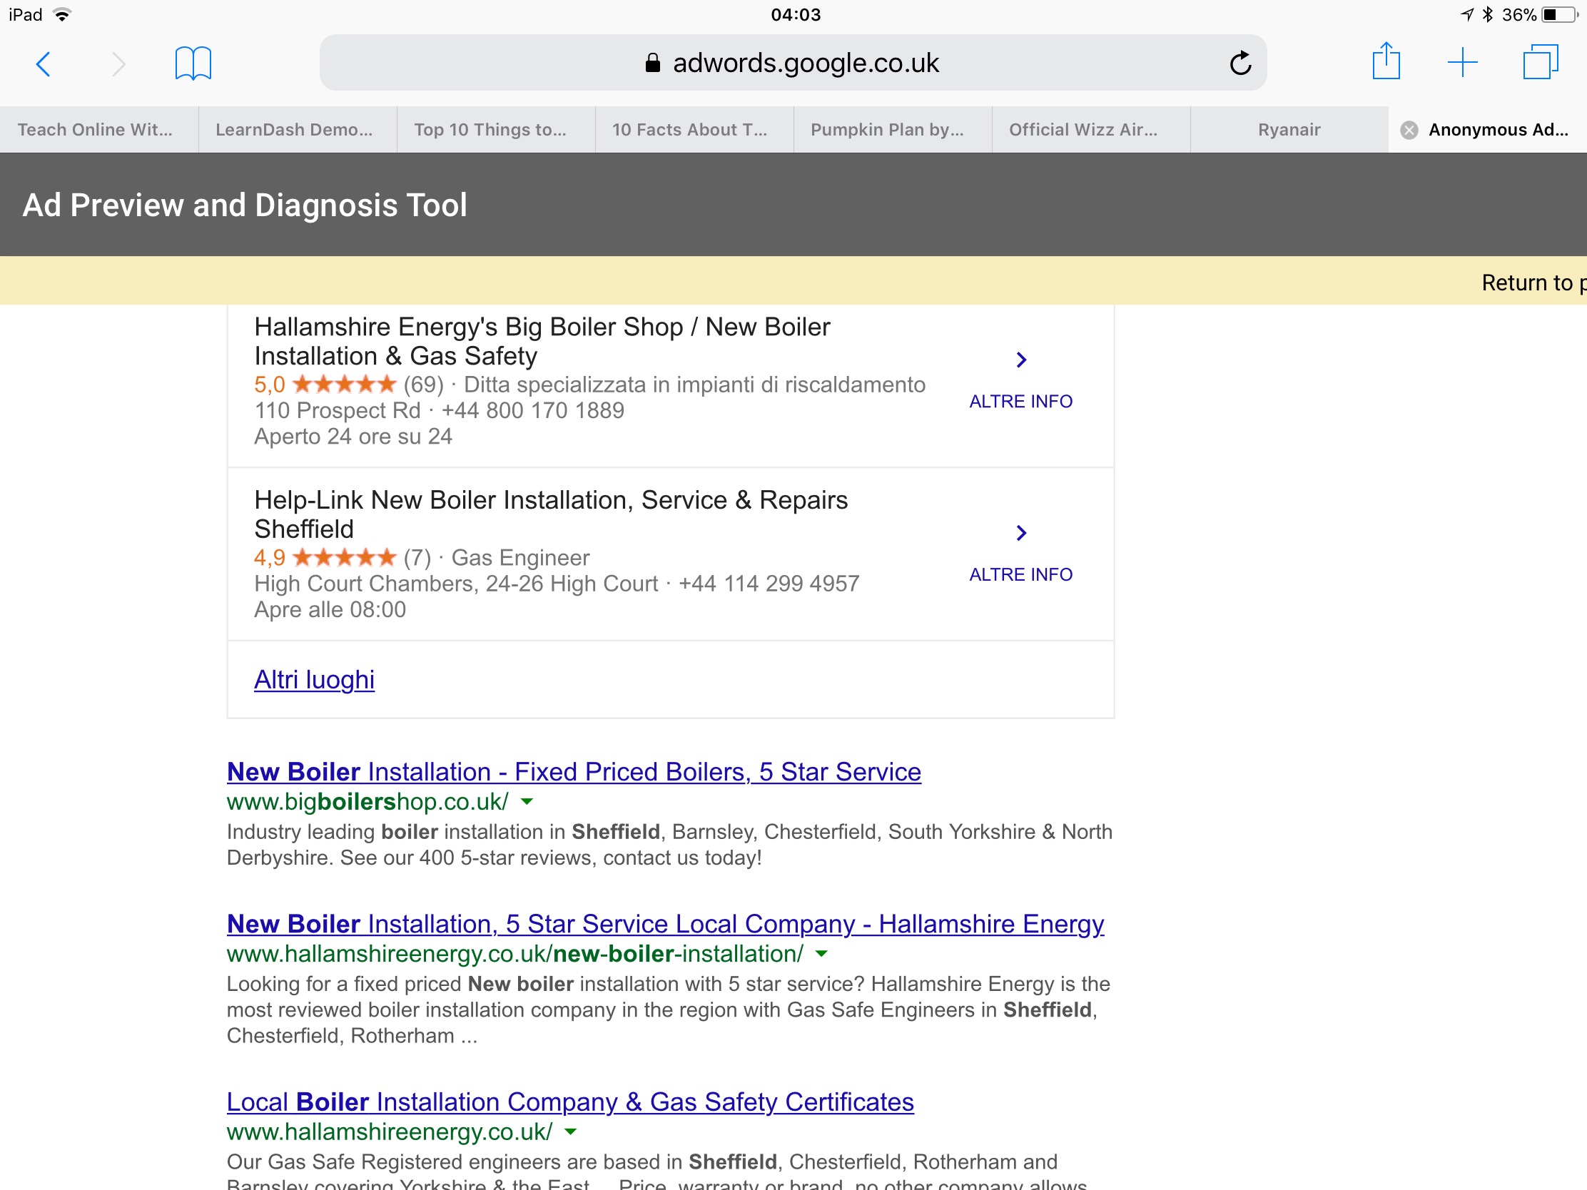Click the www.bigboilershop.co.uk/ green URL

[367, 802]
